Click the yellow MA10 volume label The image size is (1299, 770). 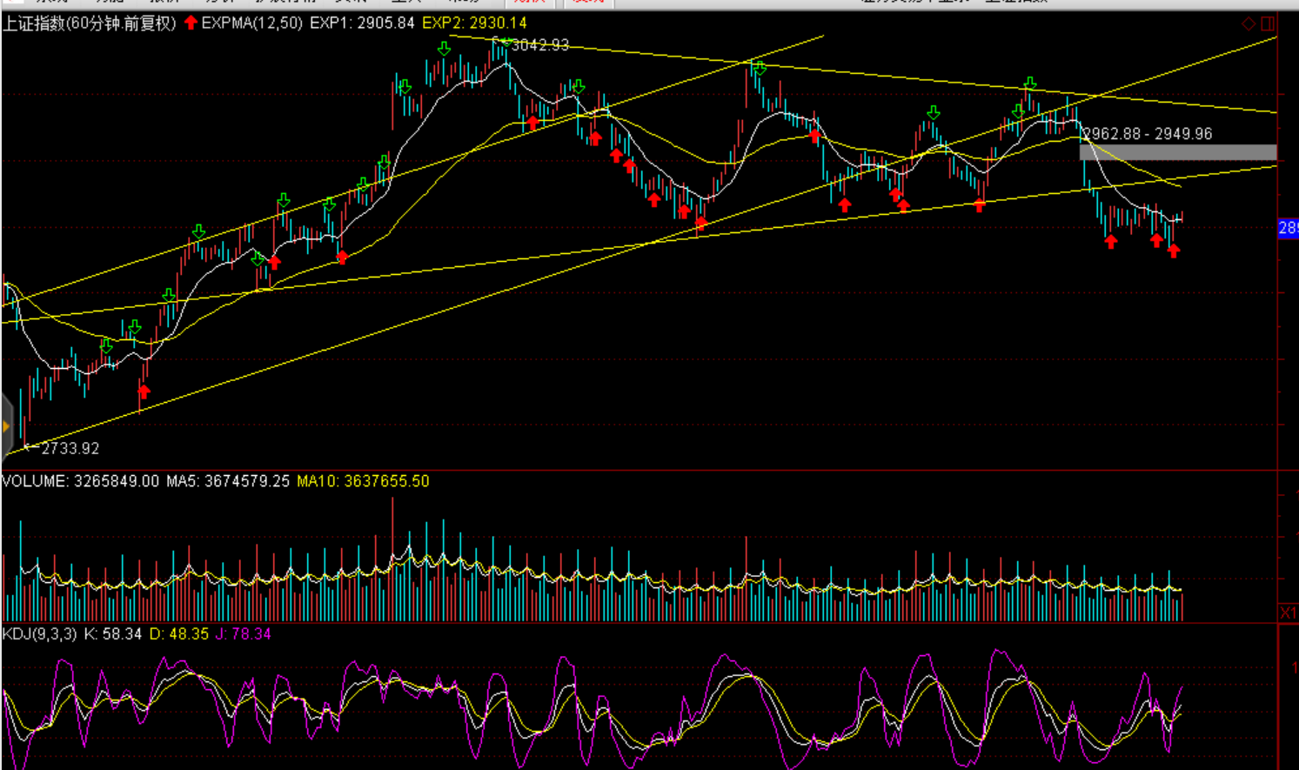(x=363, y=481)
